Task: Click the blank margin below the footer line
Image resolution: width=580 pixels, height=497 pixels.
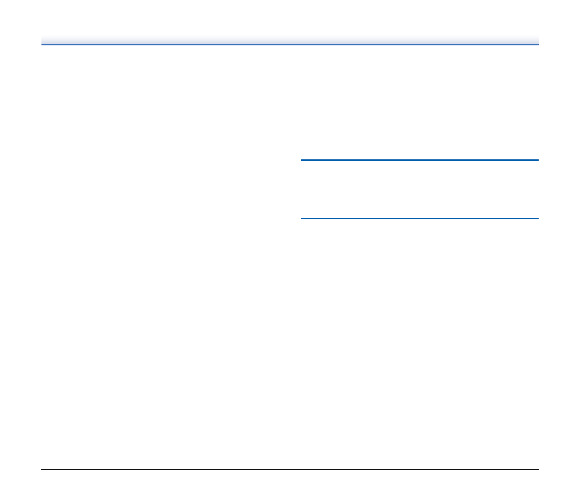Action: (x=290, y=484)
